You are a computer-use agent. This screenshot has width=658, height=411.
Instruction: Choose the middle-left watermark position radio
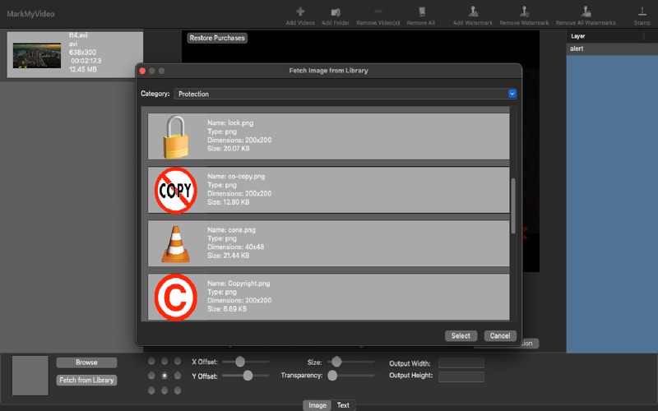tap(151, 376)
